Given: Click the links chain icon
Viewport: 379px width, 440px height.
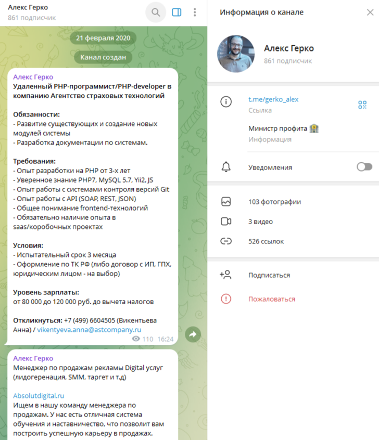Looking at the screenshot, I should coord(226,241).
